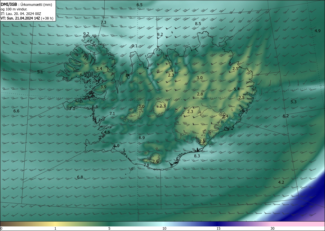Select the 3.9 value on the map
Screen dimensions: 325x231
(103, 87)
